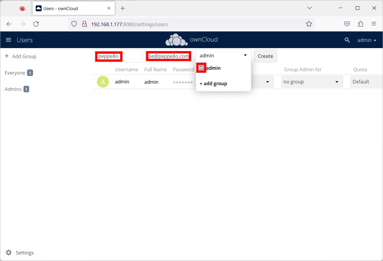This screenshot has width=383, height=261.
Task: Click the browser forward arrow
Action: click(23, 24)
